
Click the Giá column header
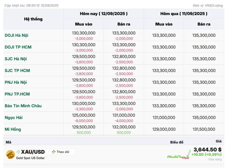pos(219,141)
